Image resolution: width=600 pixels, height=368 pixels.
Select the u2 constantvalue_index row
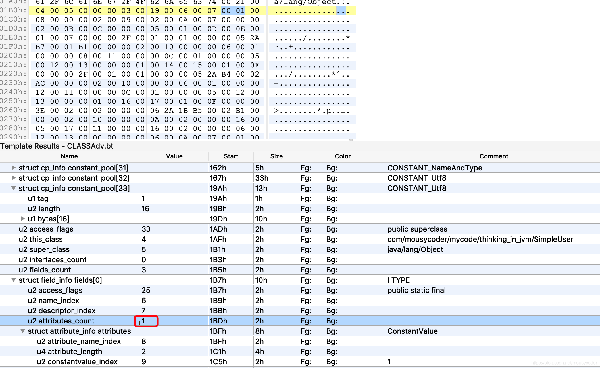[77, 361]
